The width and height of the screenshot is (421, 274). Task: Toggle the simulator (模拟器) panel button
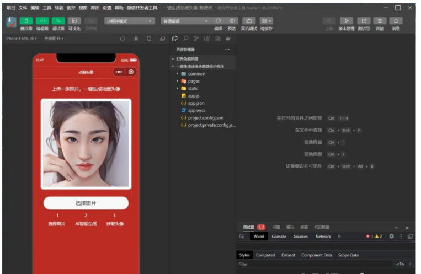coord(26,21)
